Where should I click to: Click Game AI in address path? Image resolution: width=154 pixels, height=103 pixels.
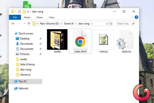pyautogui.click(x=69, y=23)
